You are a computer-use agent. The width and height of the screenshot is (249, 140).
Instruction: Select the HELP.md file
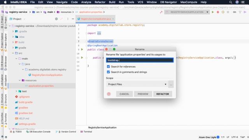coord(24,118)
